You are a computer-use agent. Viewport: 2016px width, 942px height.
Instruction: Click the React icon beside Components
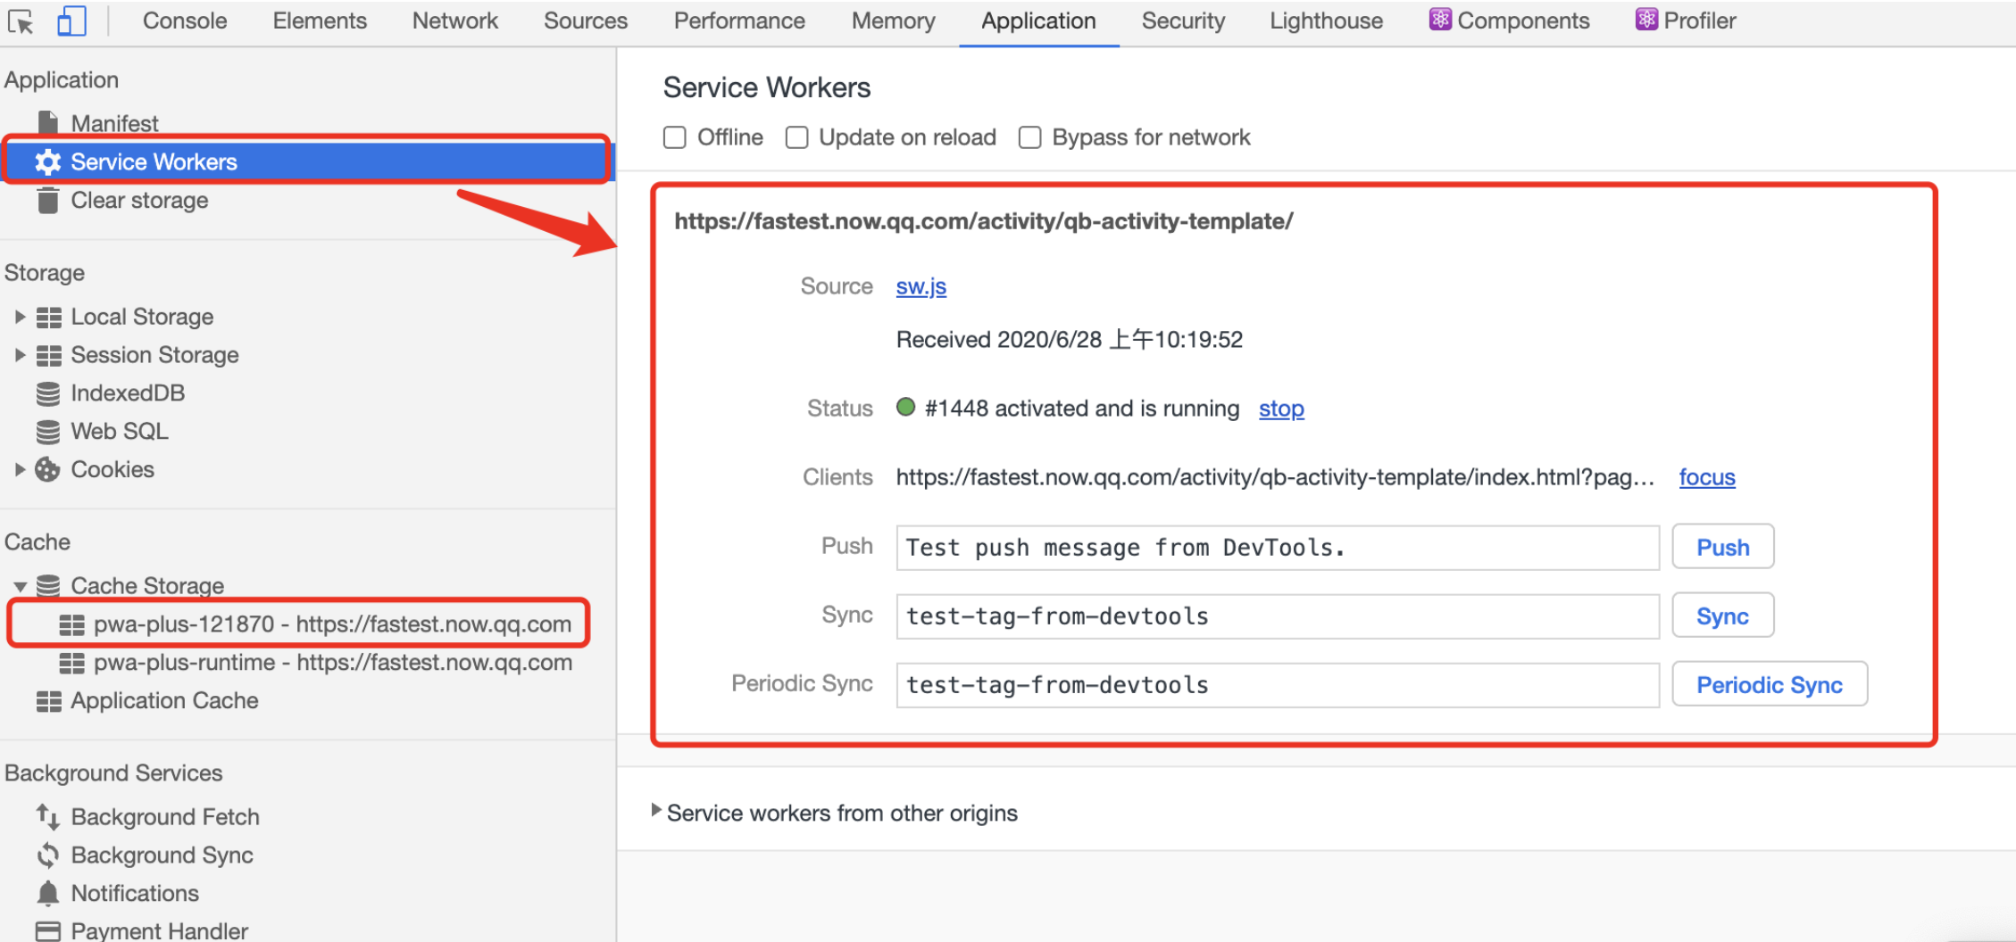click(x=1440, y=20)
